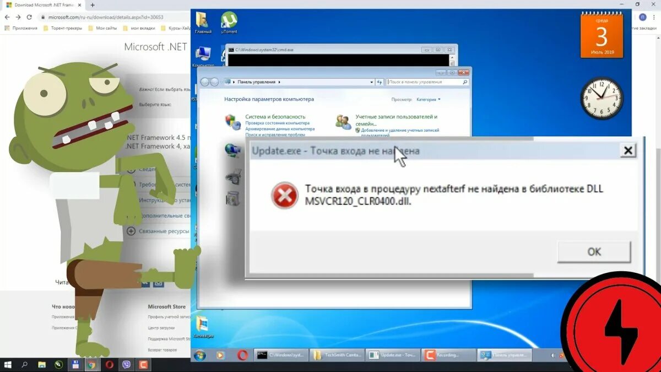Reload the Chrome page

pyautogui.click(x=29, y=17)
